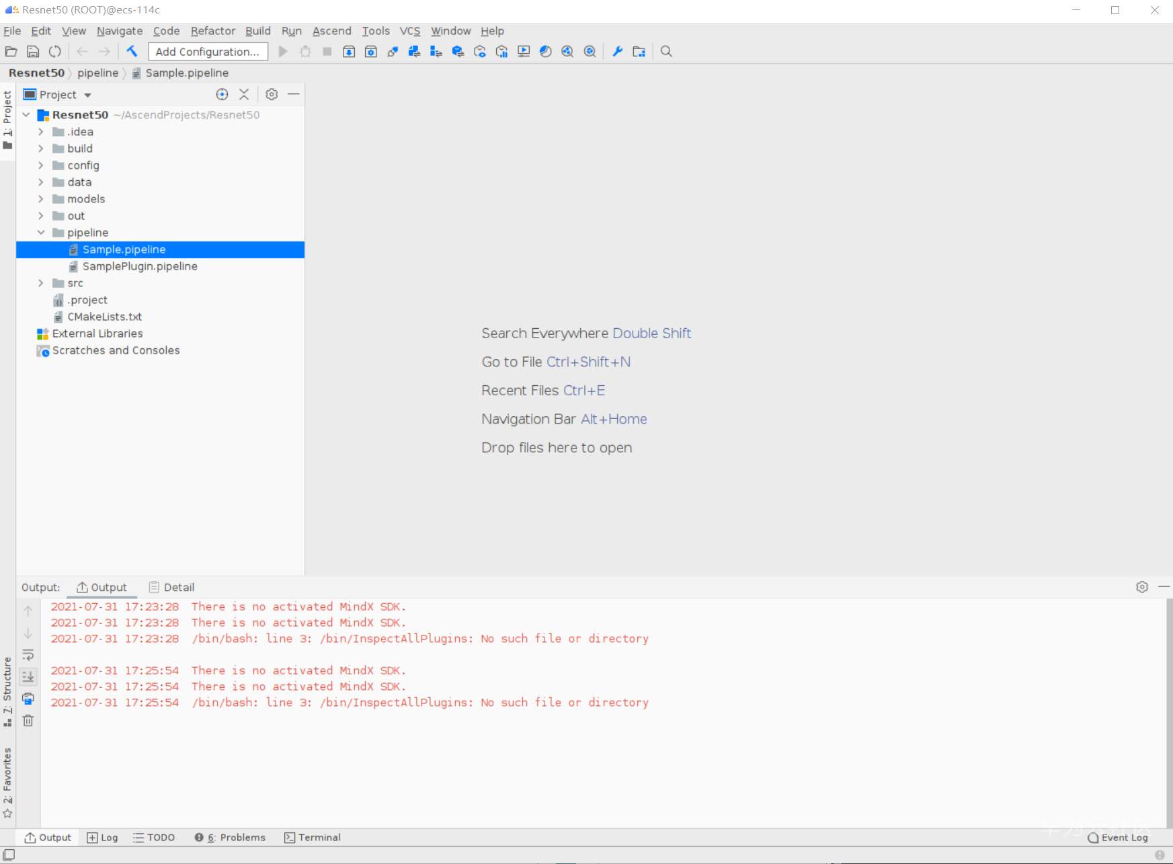Screen dimensions: 1173x864
Task: Click the refresh/synchronize toolbar icon
Action: [55, 52]
